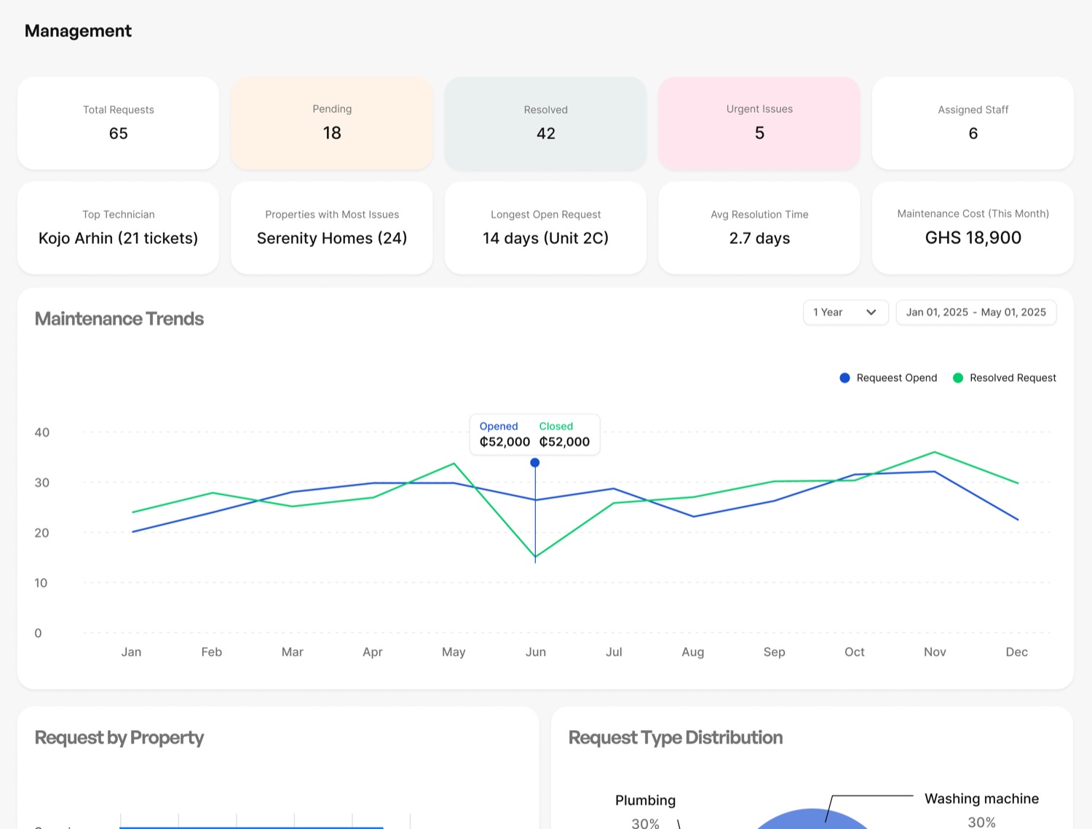1092x829 pixels.
Task: Click the Jun label on the chart axis
Action: click(x=536, y=652)
